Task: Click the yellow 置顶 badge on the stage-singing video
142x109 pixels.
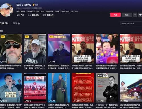Action: click(51, 37)
